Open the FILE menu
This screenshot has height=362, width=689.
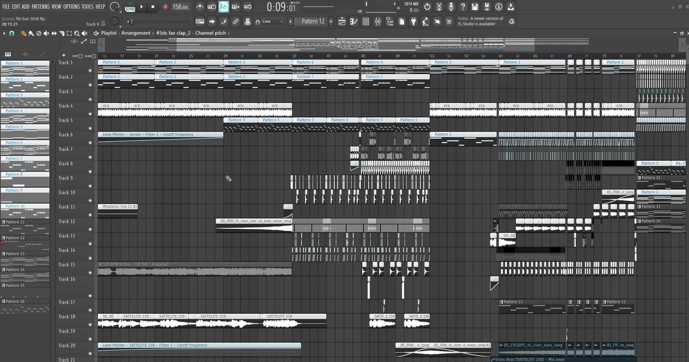6,6
